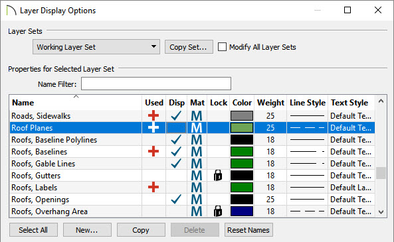Open line style for Roofs, Overhang Area
This screenshot has height=242, width=394.
307,211
